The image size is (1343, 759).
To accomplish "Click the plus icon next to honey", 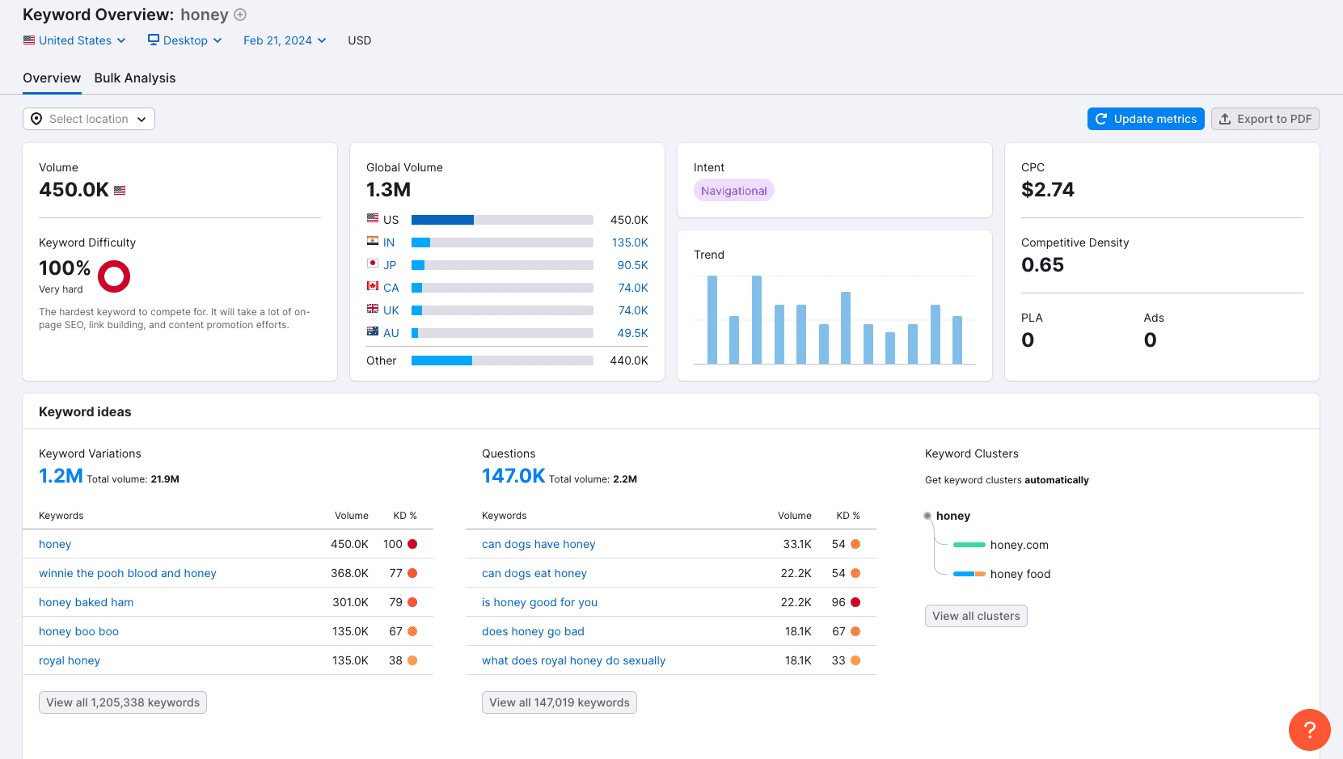I will [240, 15].
